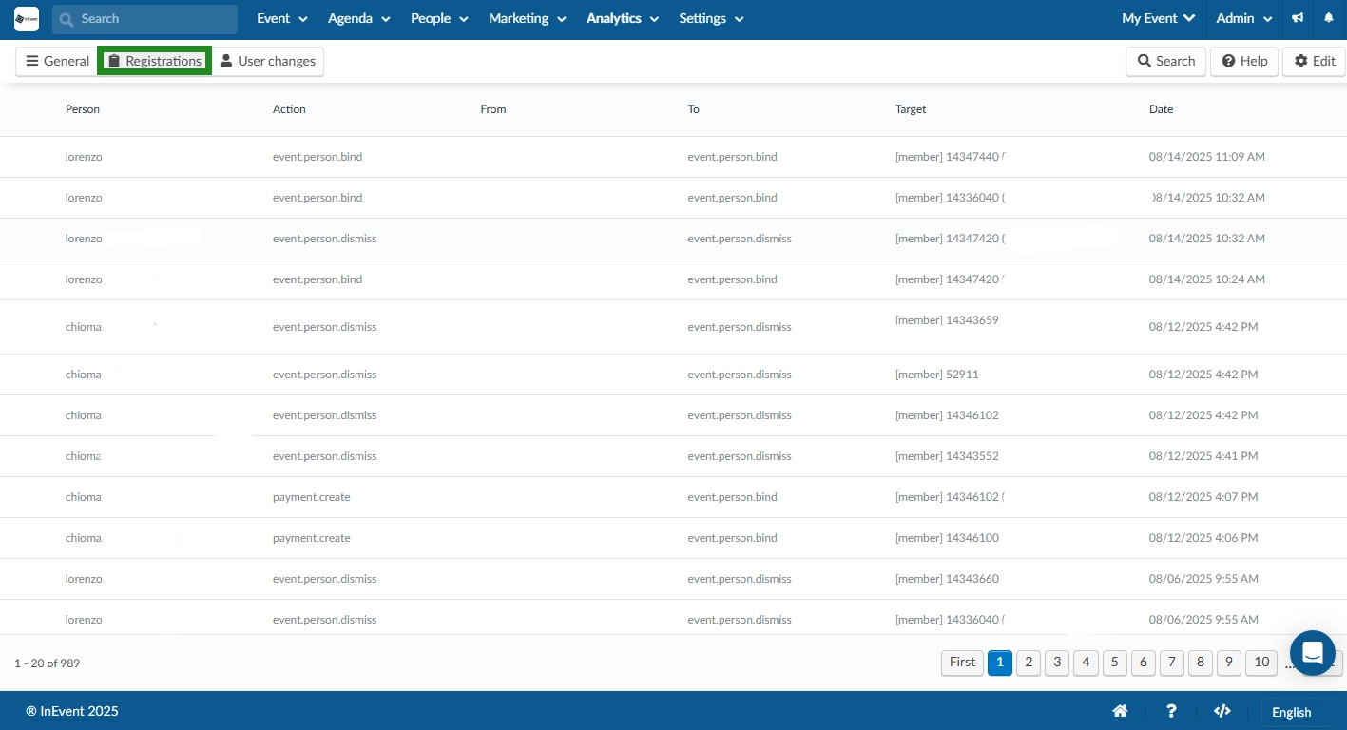The image size is (1347, 730).
Task: Expand the Agenda menu
Action: point(359,18)
